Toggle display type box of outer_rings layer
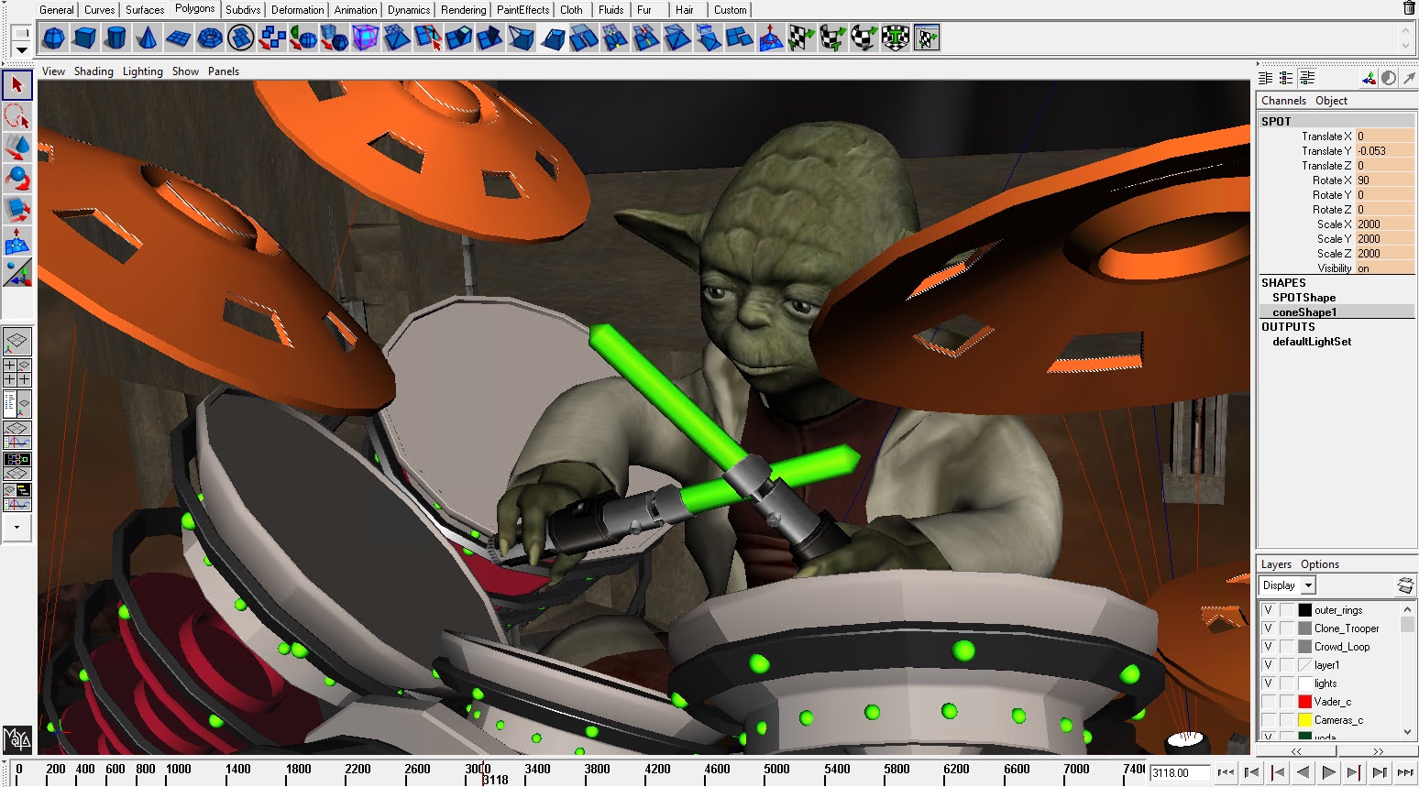 coord(1287,610)
